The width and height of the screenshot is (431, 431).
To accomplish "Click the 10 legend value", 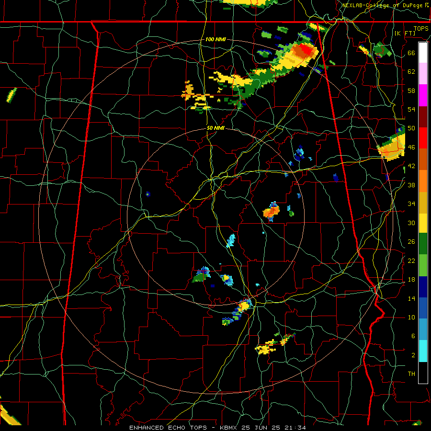I will pyautogui.click(x=411, y=318).
